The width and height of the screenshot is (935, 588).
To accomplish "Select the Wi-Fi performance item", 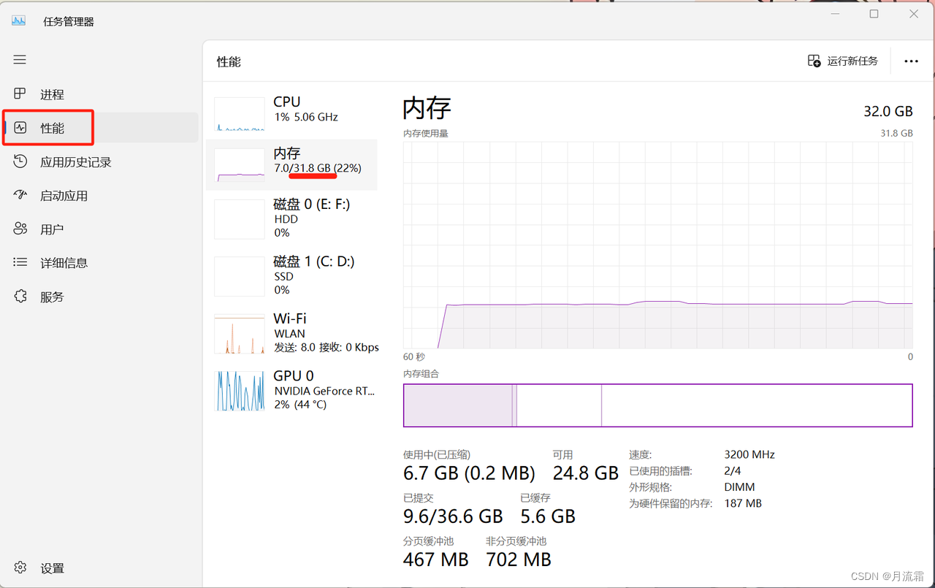I will (292, 332).
